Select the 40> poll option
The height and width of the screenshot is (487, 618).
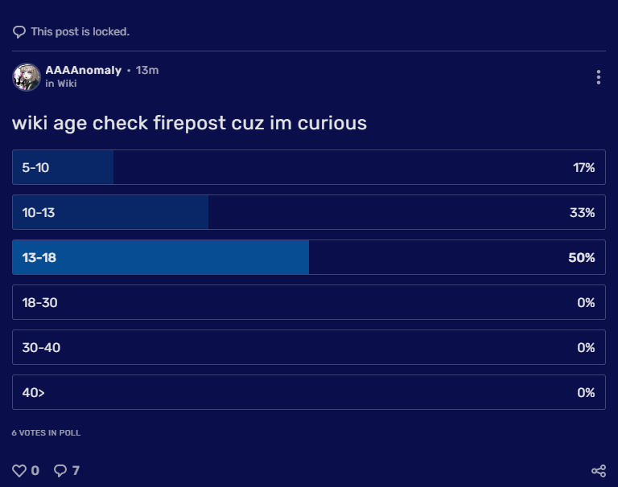click(x=309, y=392)
